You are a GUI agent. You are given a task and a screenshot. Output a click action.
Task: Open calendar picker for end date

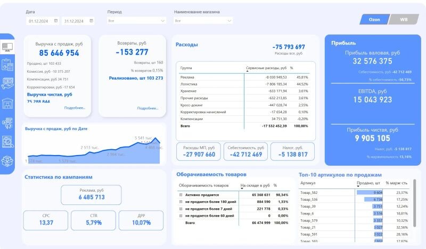(92, 21)
